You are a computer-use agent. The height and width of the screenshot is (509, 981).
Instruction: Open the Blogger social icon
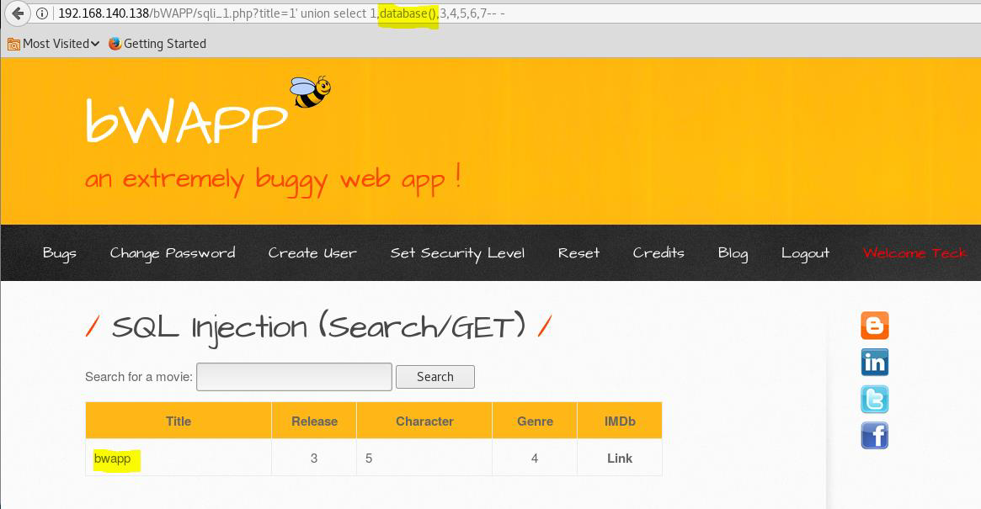(x=874, y=326)
